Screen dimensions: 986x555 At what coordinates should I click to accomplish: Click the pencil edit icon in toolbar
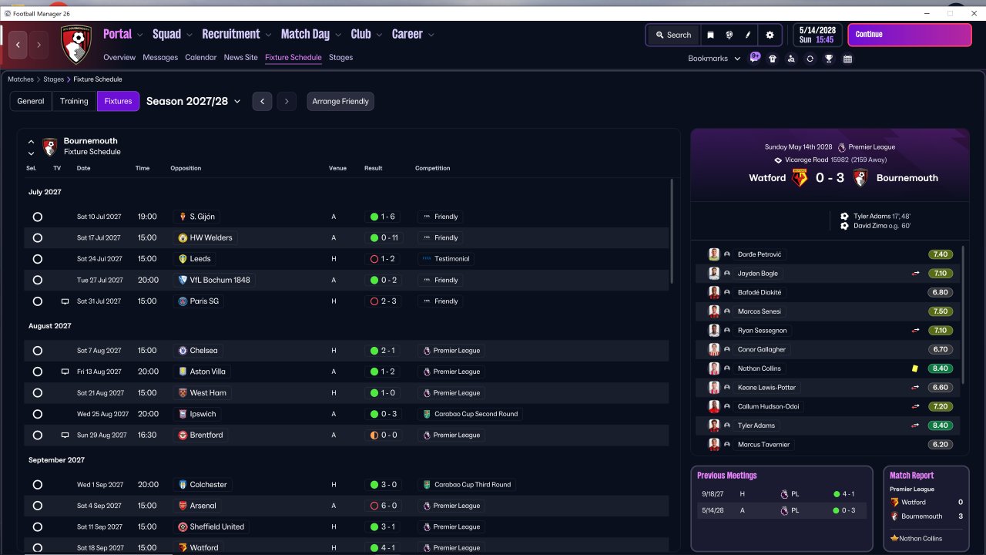click(x=747, y=35)
